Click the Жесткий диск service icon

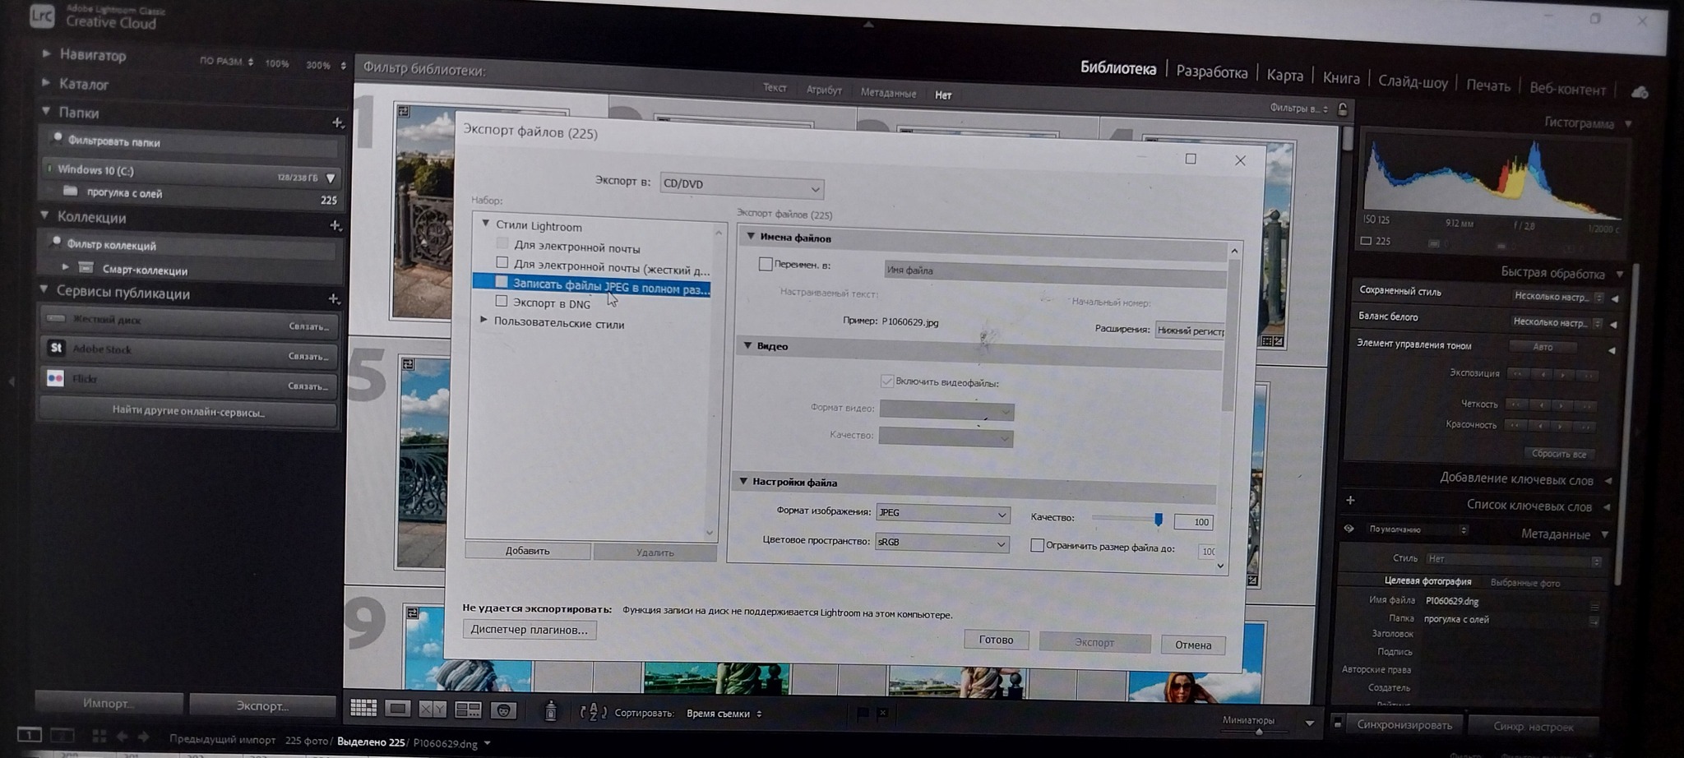tap(56, 318)
